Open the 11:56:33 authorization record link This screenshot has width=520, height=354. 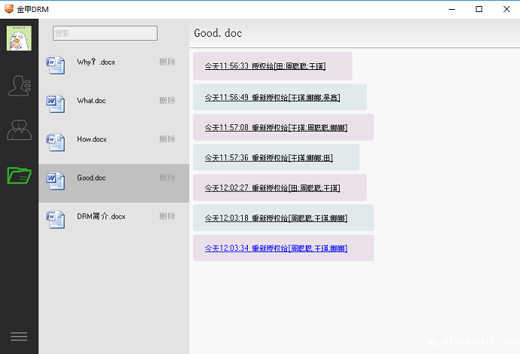265,66
